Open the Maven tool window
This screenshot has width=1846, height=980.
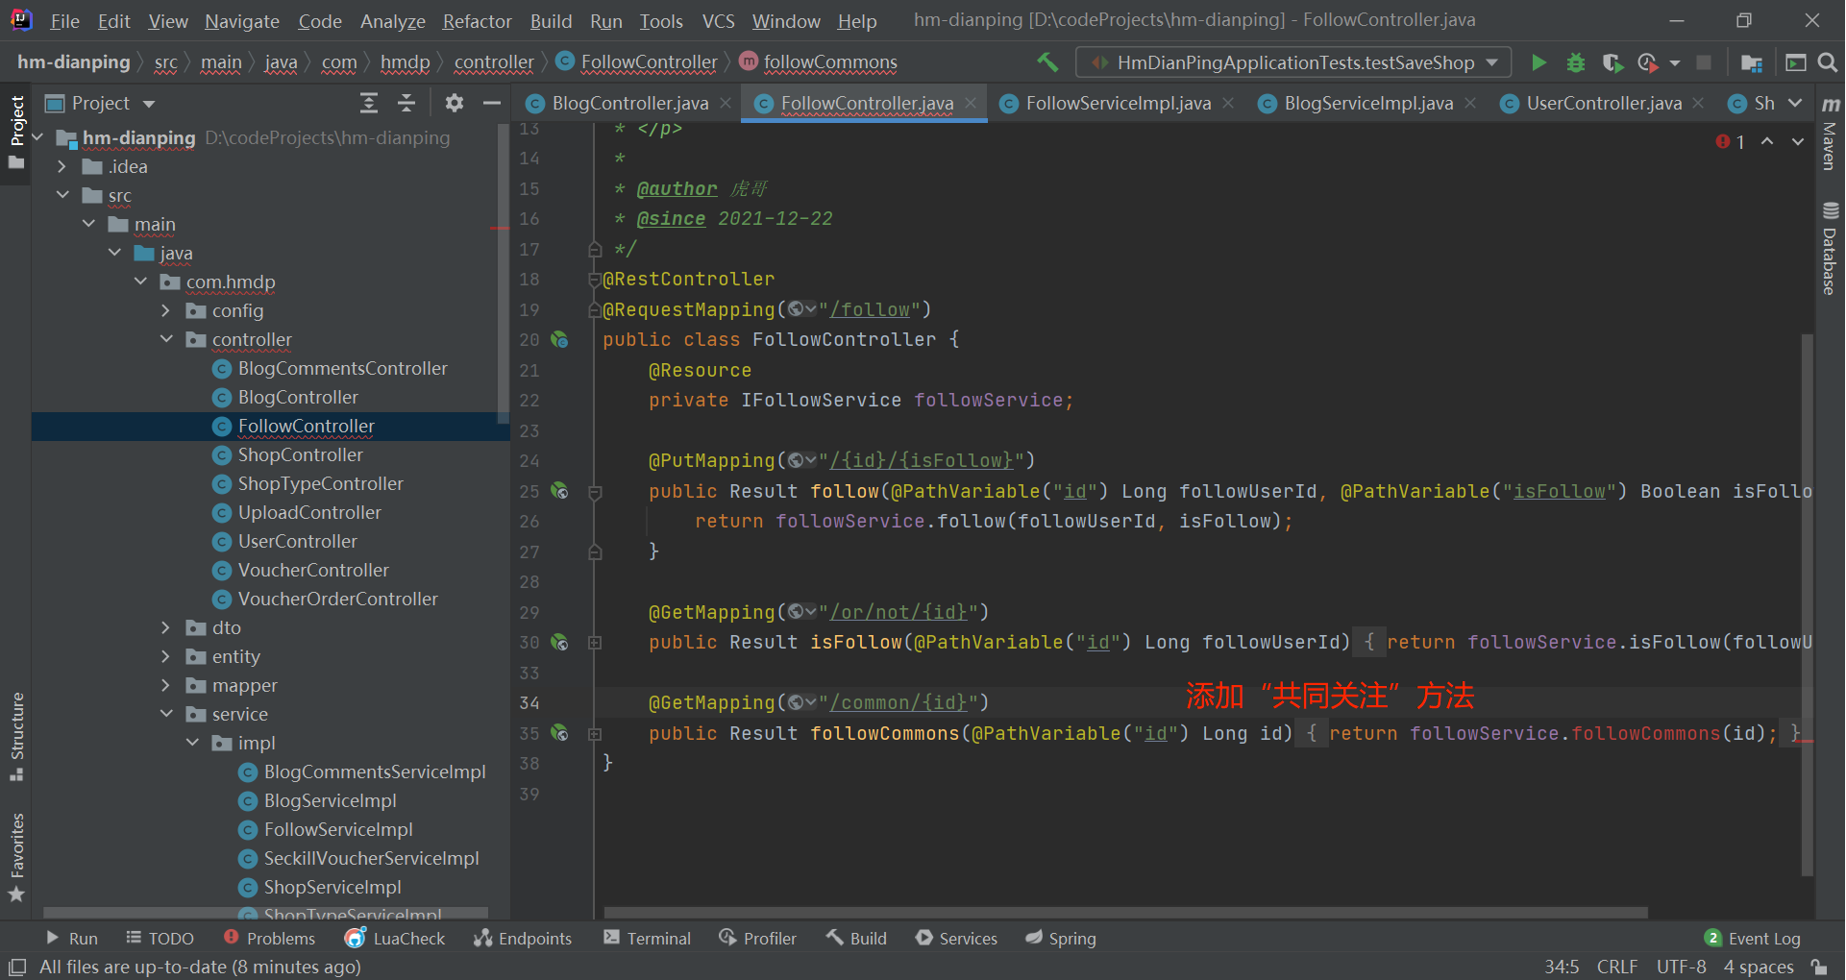point(1831,134)
